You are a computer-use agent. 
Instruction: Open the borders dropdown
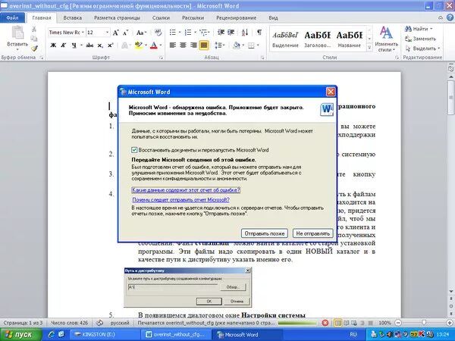click(x=258, y=45)
